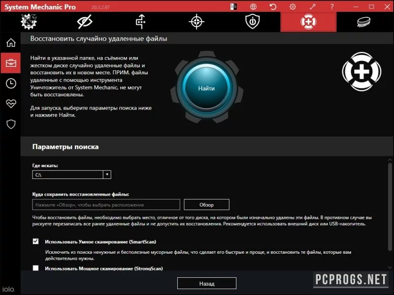The width and height of the screenshot is (394, 295).
Task: Click the version number 20.3.2.97
Action: coord(100,7)
